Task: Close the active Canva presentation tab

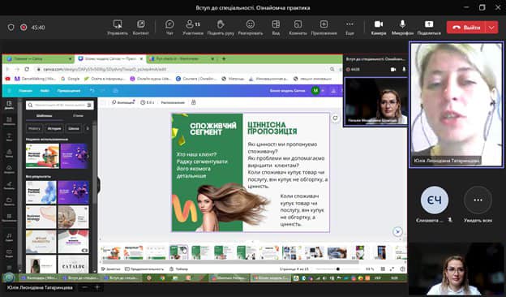Action: (141, 59)
